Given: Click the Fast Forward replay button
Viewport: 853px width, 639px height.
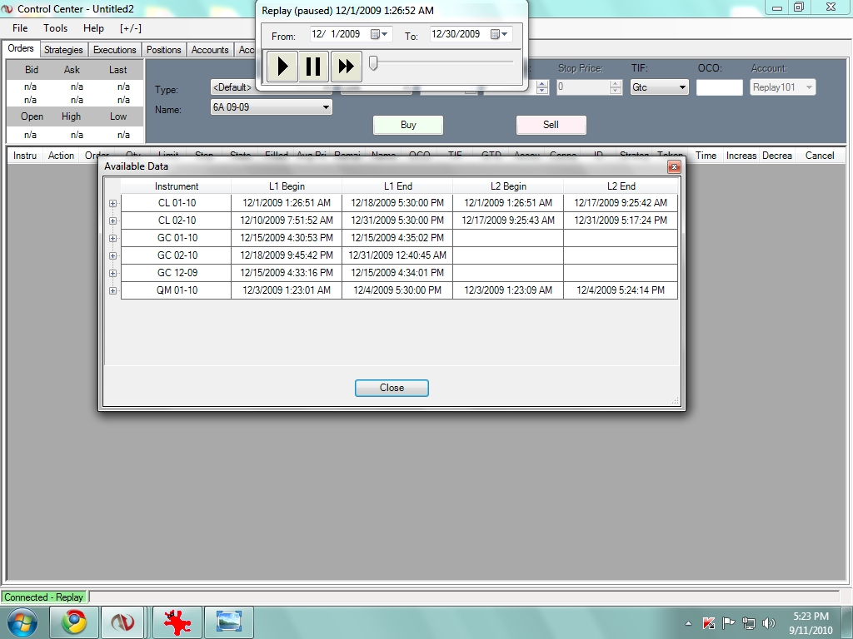Looking at the screenshot, I should (x=346, y=67).
